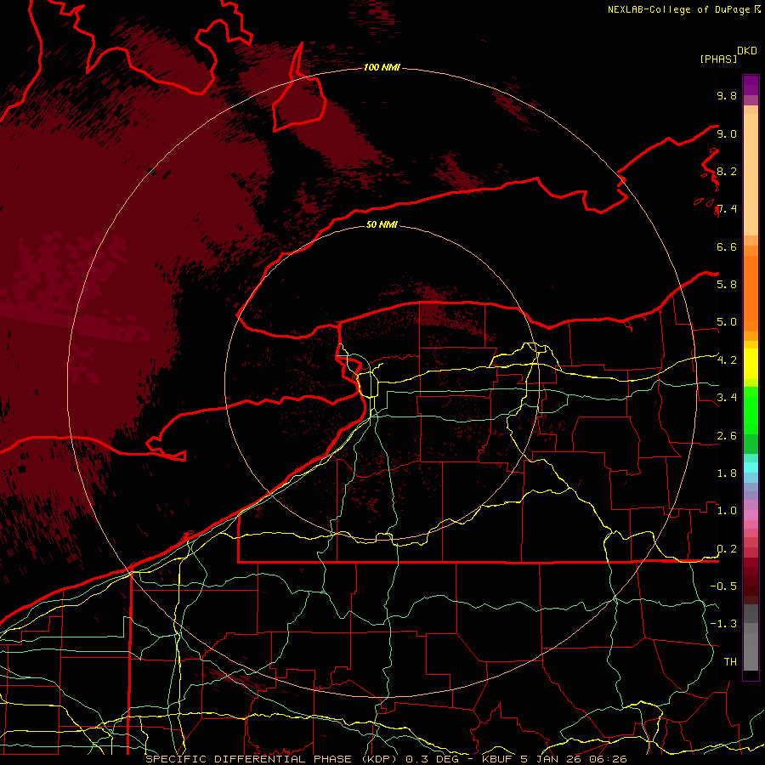Click the 2.6 value on the color scale
765x765 pixels.
727,436
